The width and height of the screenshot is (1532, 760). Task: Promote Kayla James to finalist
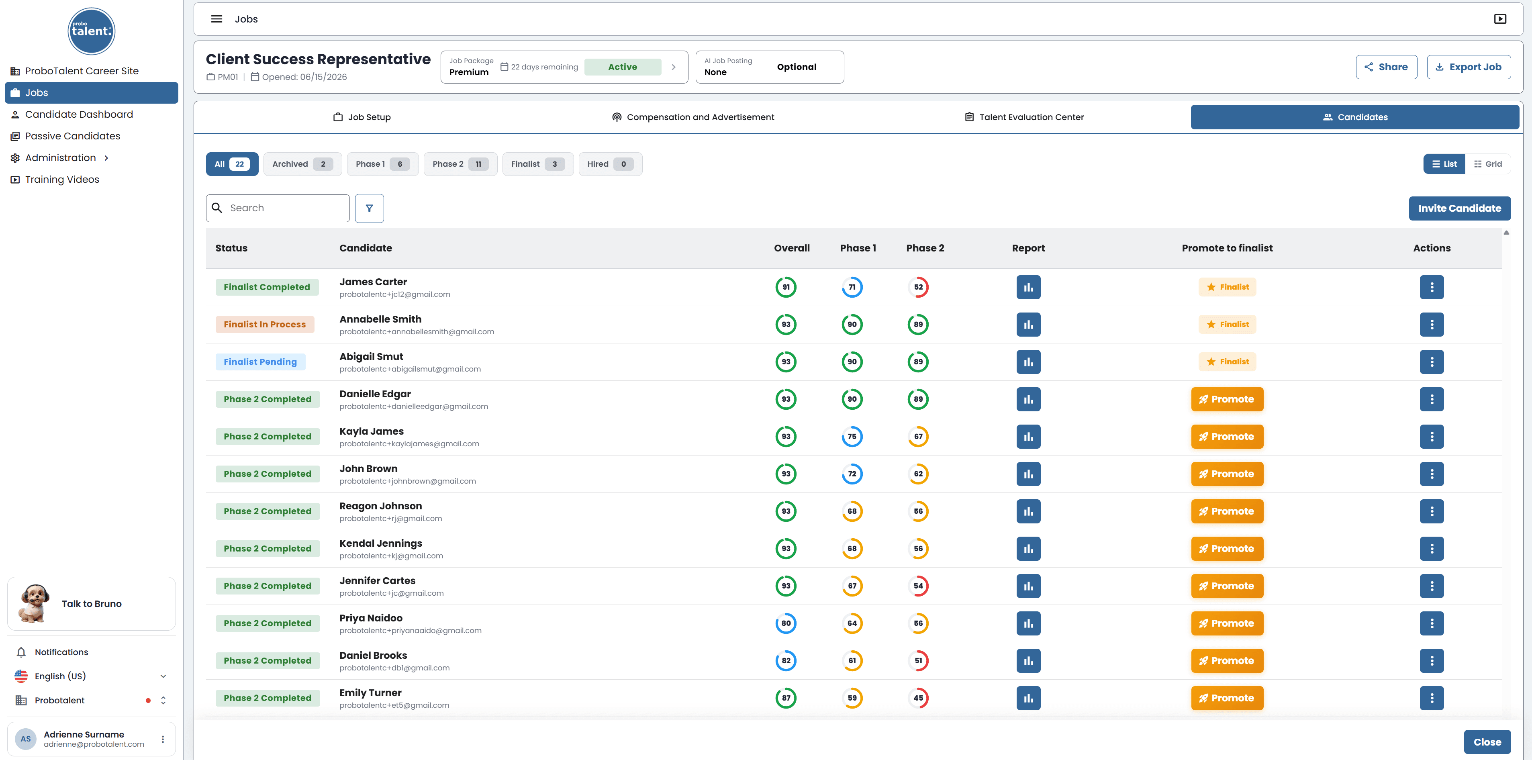point(1227,437)
